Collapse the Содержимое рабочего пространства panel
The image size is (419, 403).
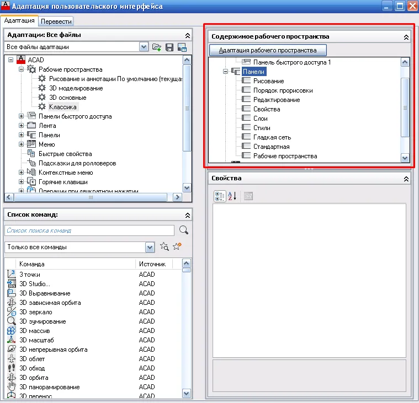pyautogui.click(x=406, y=37)
